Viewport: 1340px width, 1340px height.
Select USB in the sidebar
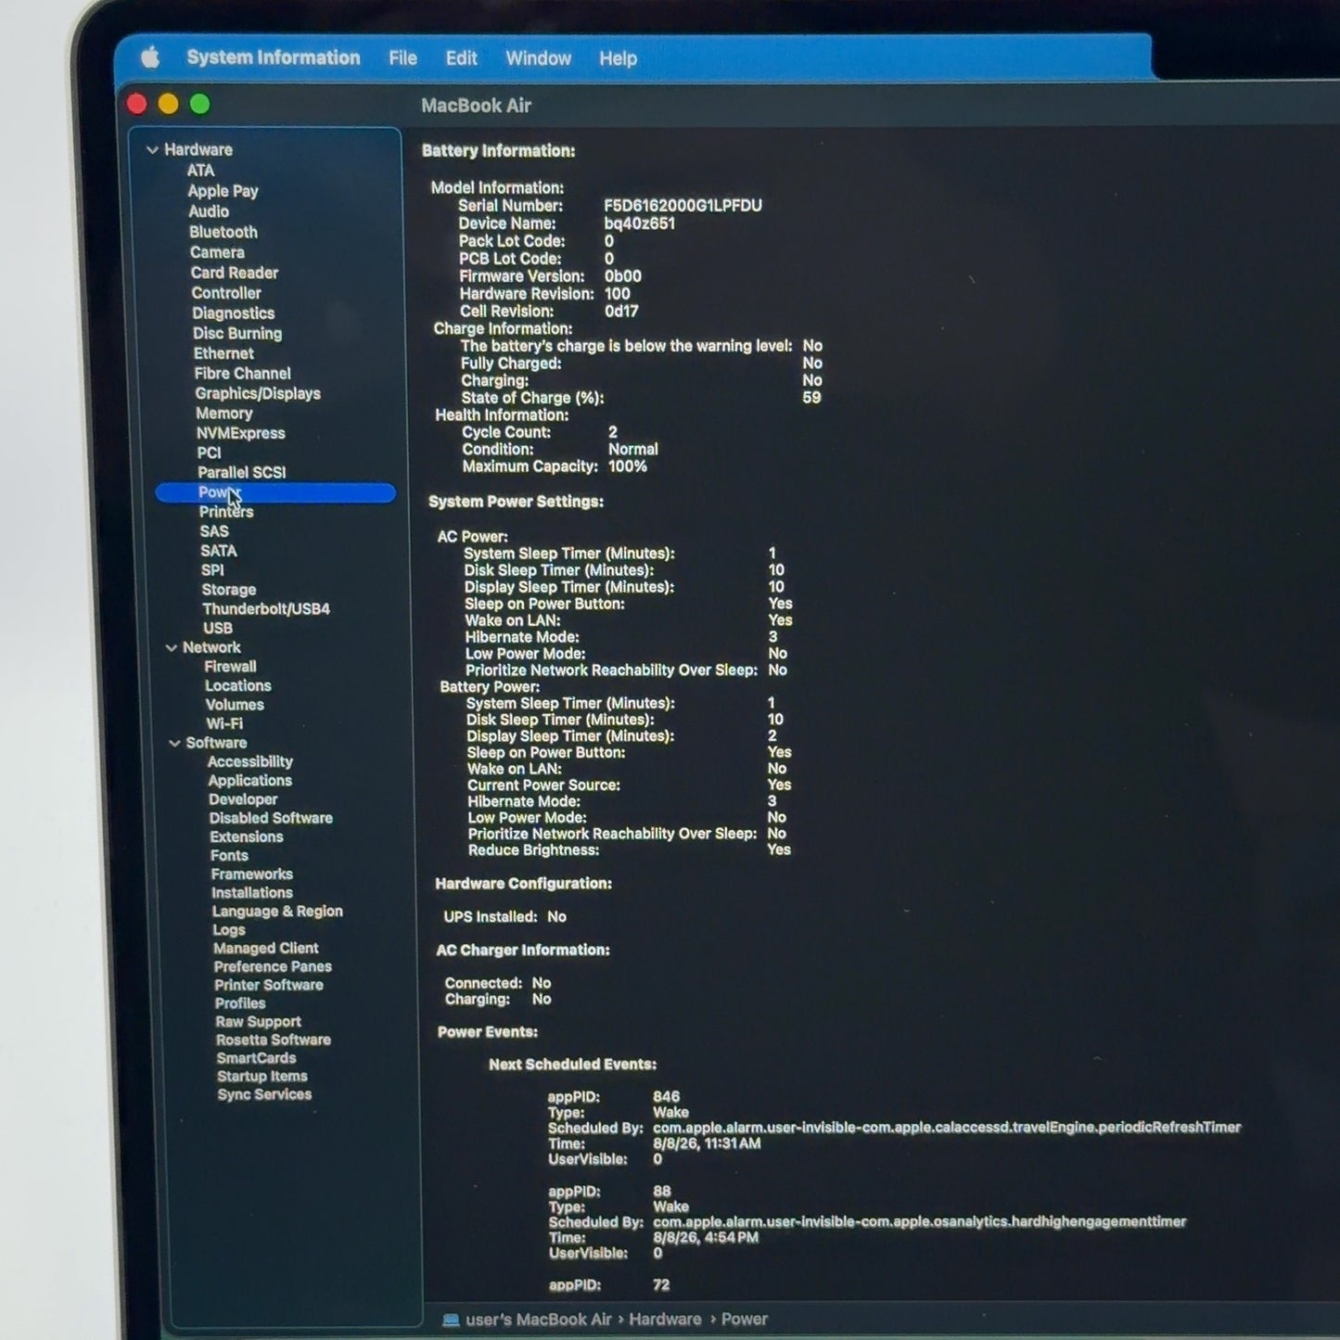tap(218, 628)
